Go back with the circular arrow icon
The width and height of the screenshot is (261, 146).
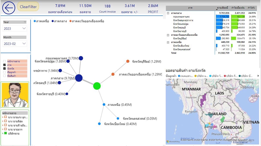[x=9, y=8]
